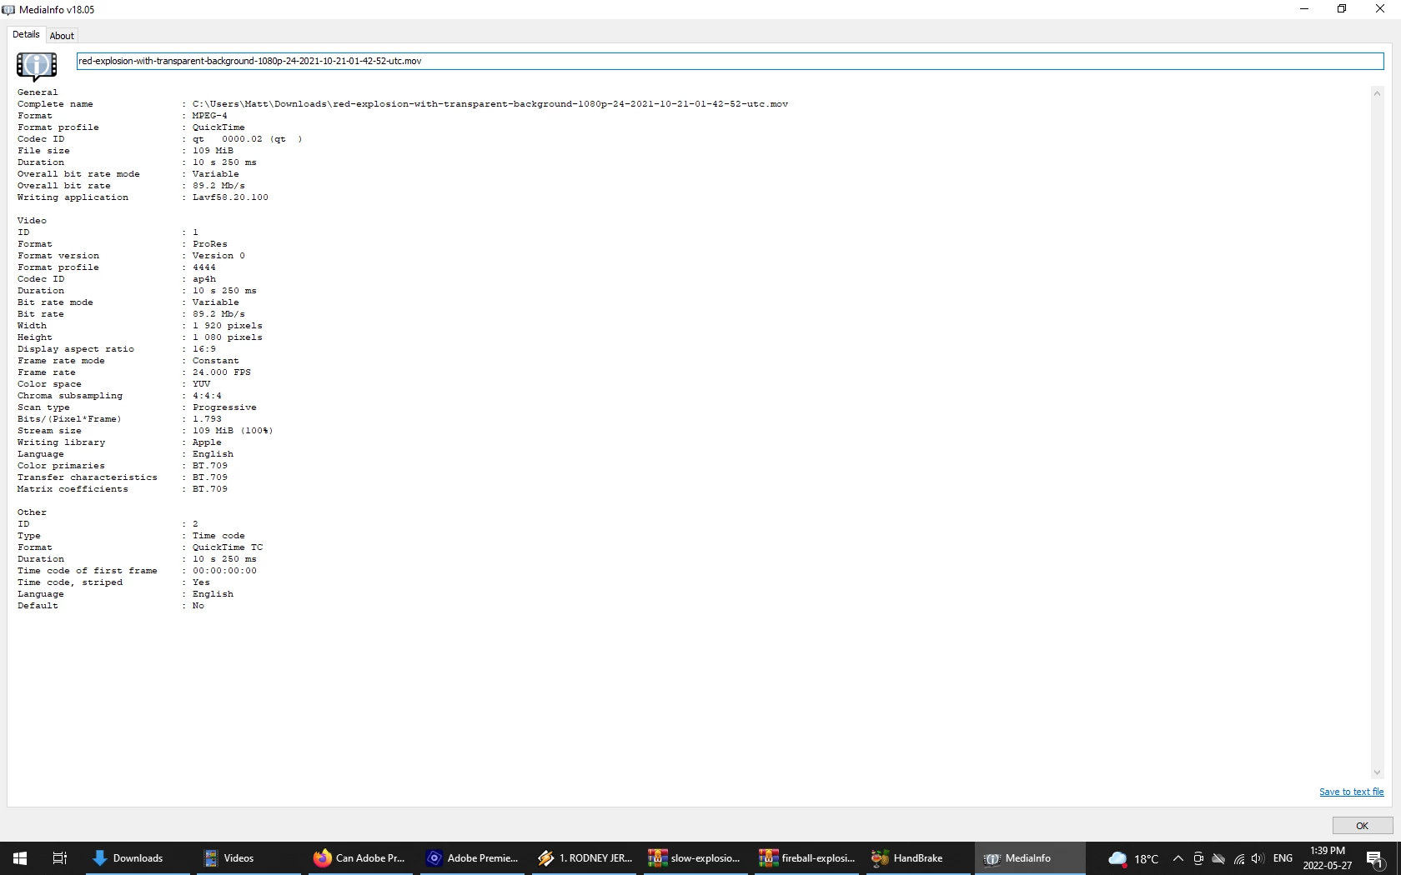
Task: Switch to the About tab
Action: (62, 36)
